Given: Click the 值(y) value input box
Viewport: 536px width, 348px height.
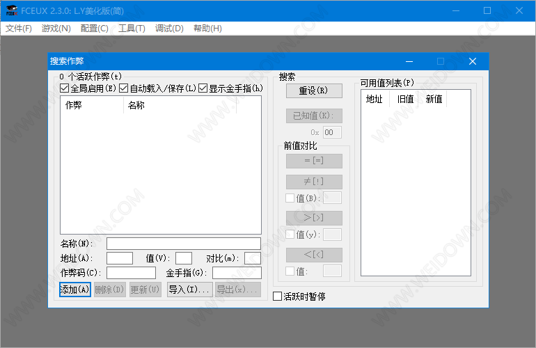Looking at the screenshot, I should pos(332,235).
